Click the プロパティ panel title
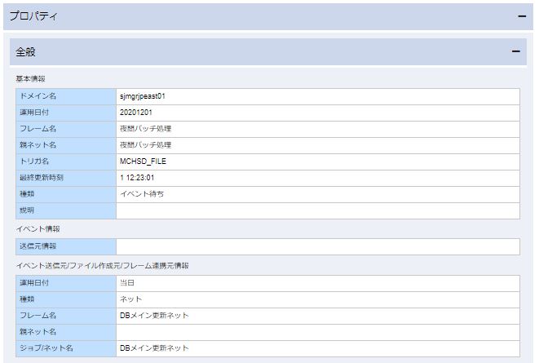539x363 pixels. click(33, 15)
